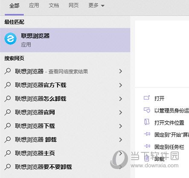
Task: Click 联想浏览器官方下载 suggestion text
Action: tap(41, 85)
